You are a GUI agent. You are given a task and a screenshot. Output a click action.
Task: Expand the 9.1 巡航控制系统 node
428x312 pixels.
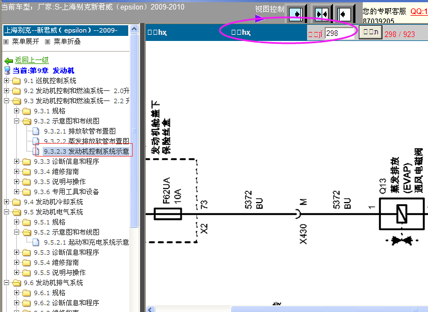pos(7,81)
